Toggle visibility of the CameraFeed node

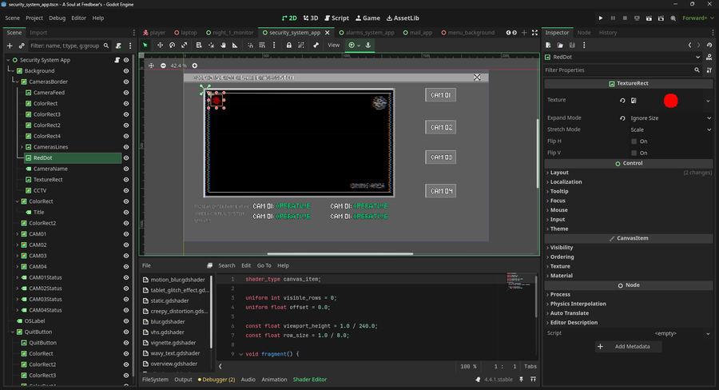(126, 93)
